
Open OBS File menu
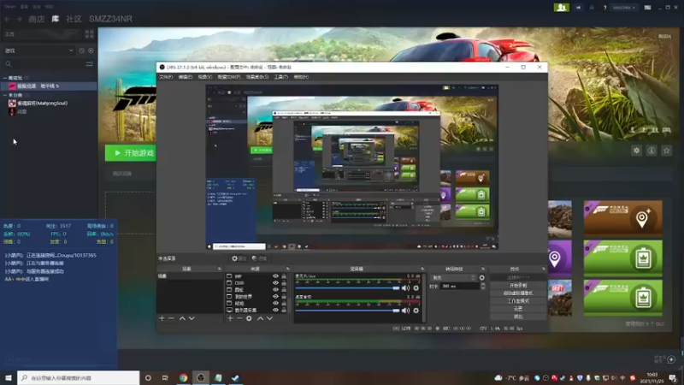(x=166, y=77)
